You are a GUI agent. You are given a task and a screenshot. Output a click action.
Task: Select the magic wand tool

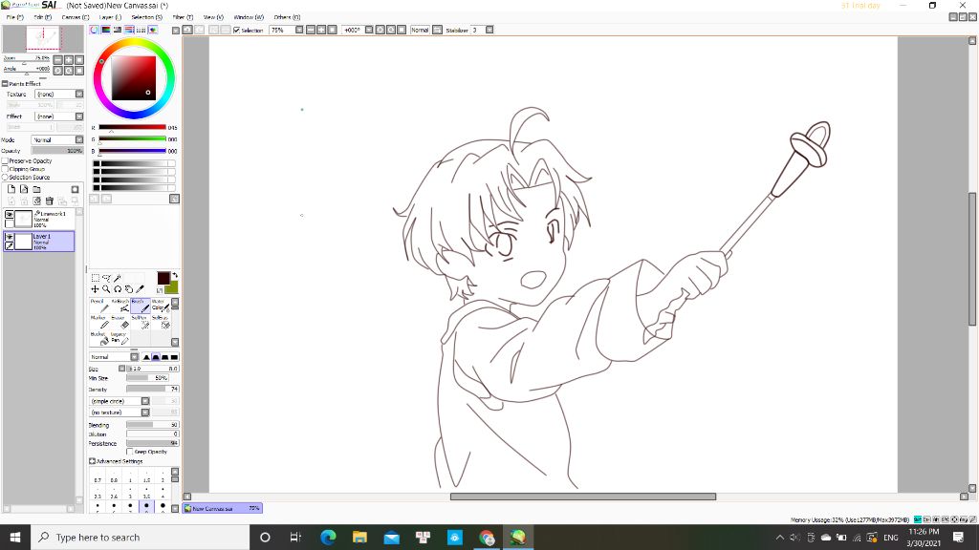pyautogui.click(x=118, y=278)
